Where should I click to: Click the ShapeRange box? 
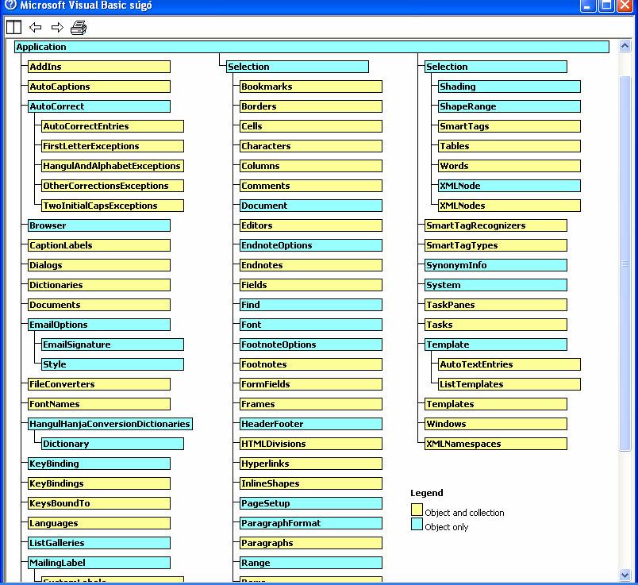coord(509,106)
